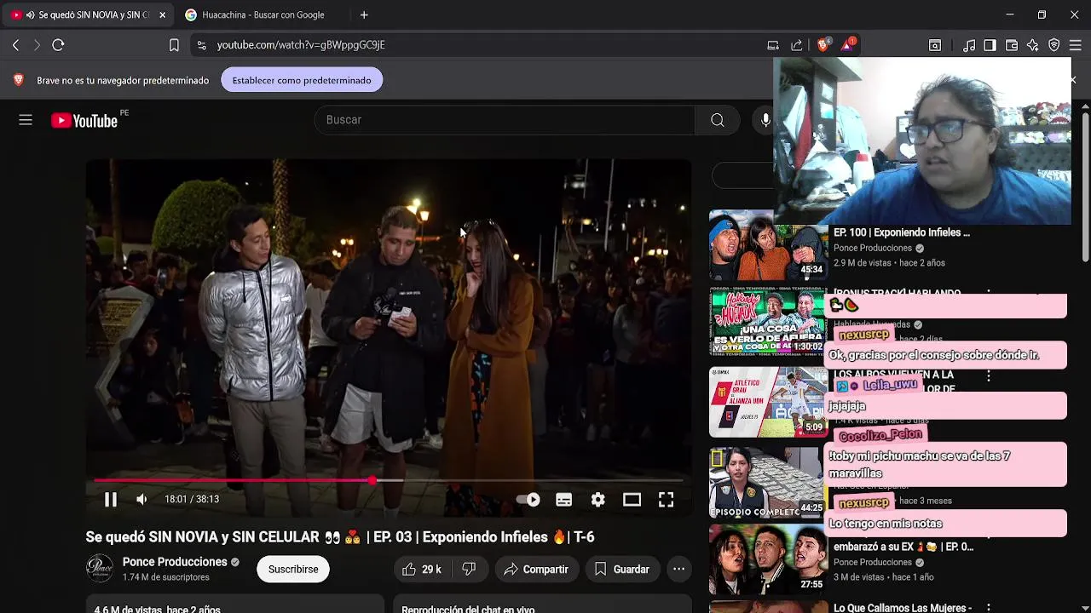Pause the YouTube video

[x=110, y=500]
